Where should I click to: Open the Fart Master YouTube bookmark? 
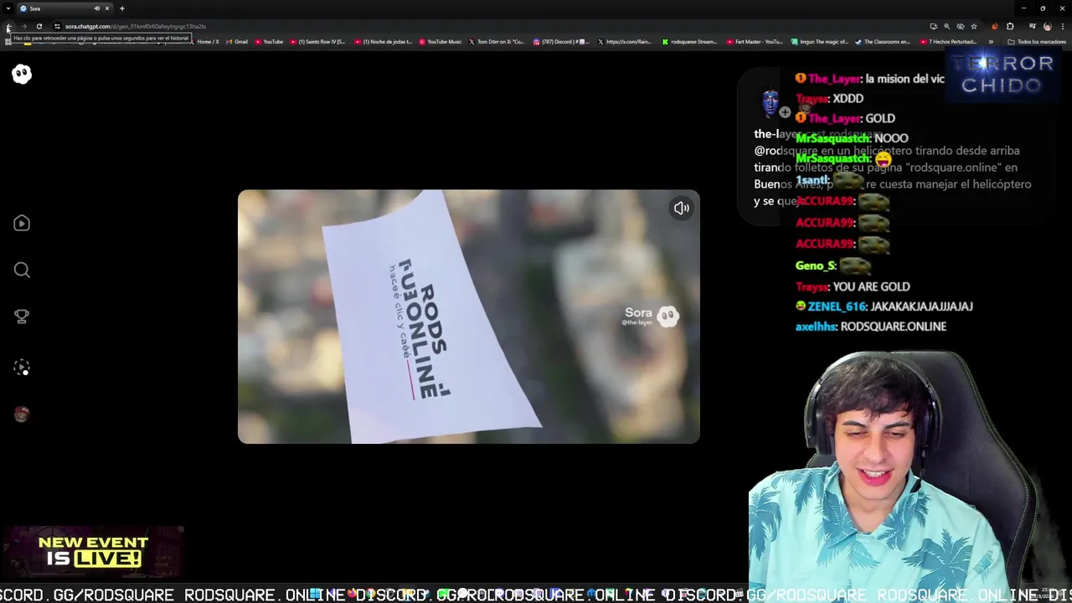[x=755, y=42]
